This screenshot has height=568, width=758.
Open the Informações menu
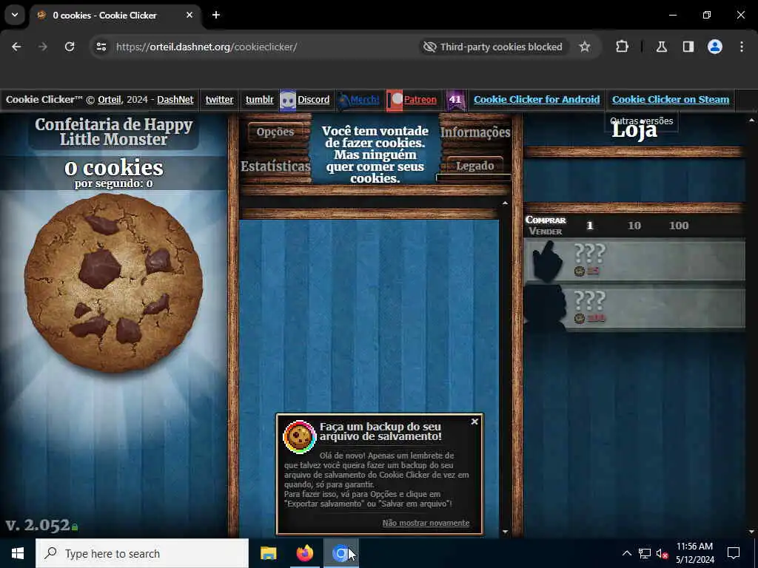[475, 132]
